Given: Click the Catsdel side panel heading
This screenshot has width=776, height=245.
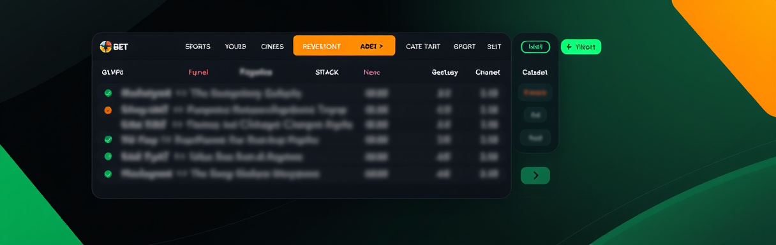Looking at the screenshot, I should click(535, 72).
